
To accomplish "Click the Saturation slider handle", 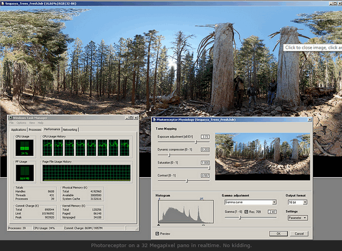I will tap(209, 168).
